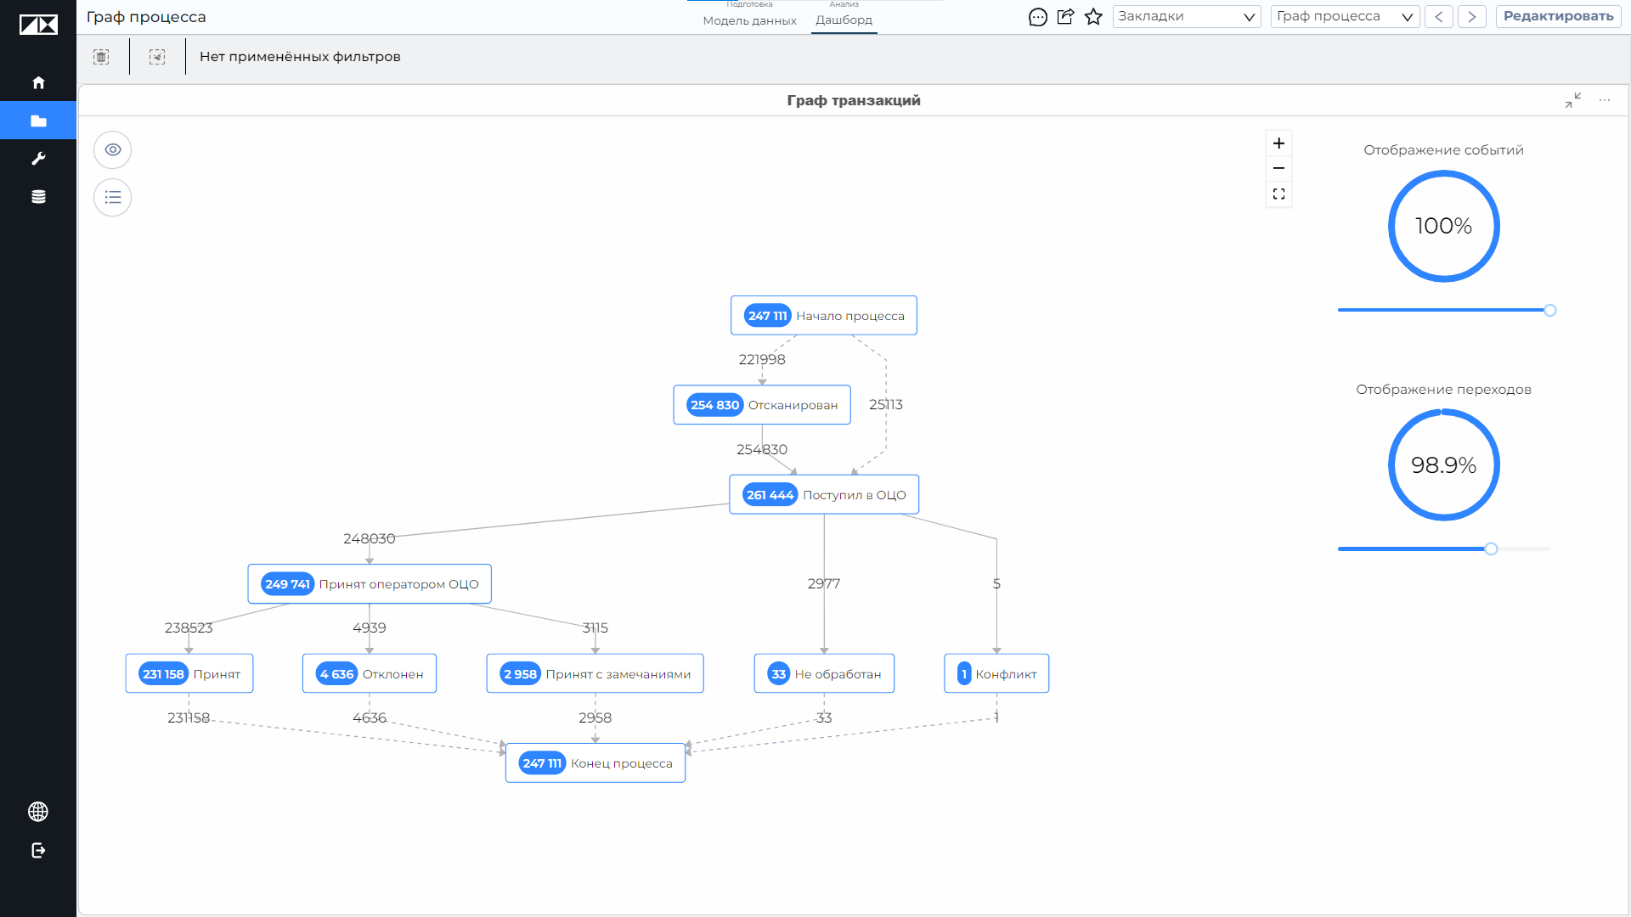The height and width of the screenshot is (917, 1631).
Task: Click the 25113 transition label
Action: pyautogui.click(x=886, y=405)
